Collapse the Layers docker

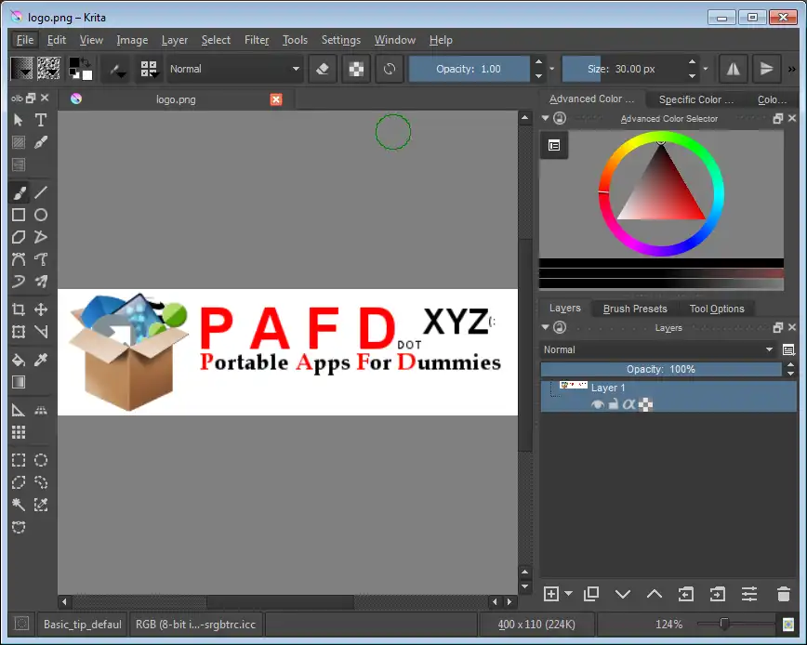click(x=545, y=328)
